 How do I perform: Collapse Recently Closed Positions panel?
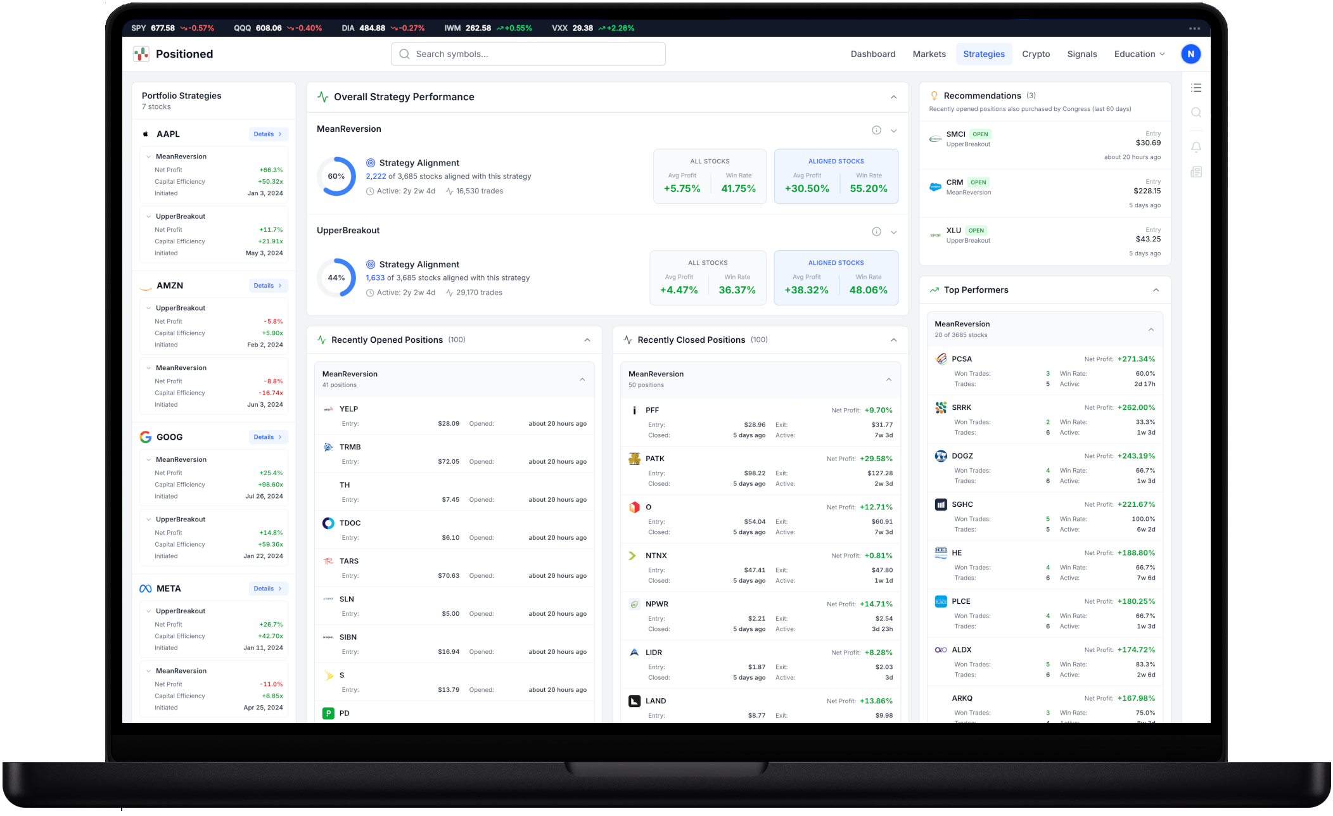[x=893, y=340]
